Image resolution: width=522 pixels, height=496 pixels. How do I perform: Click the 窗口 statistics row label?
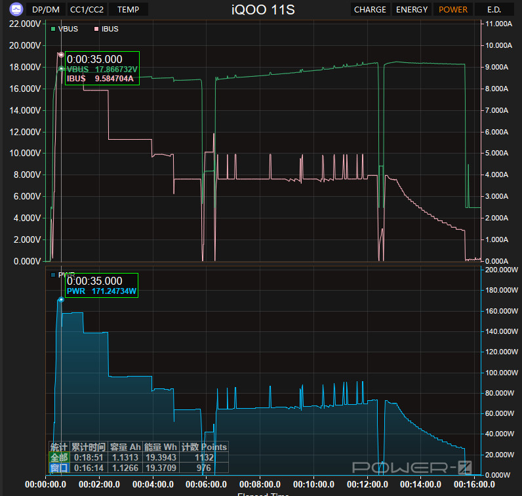[59, 468]
